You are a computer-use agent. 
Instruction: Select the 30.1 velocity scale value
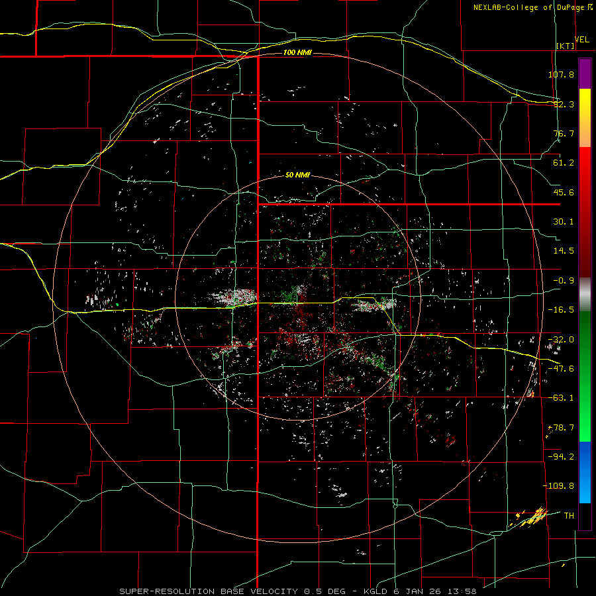[564, 222]
